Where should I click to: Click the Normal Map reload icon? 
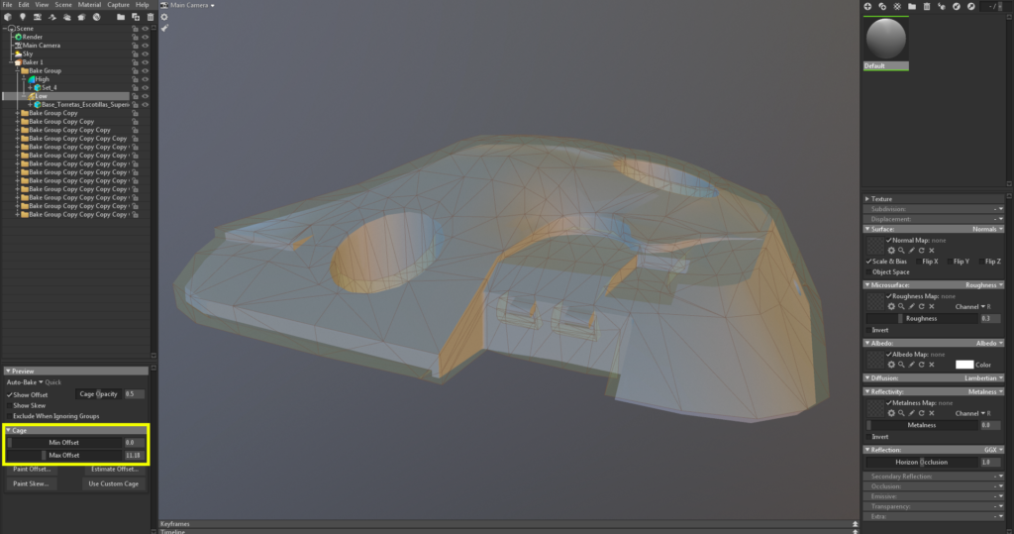pyautogui.click(x=922, y=251)
